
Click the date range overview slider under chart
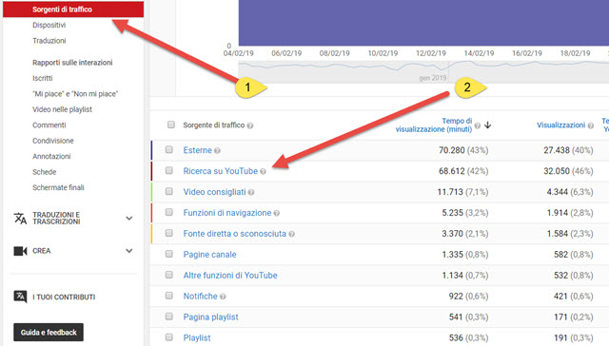click(423, 71)
